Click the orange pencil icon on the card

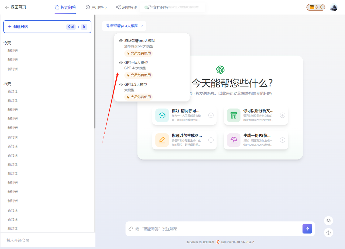point(162,140)
